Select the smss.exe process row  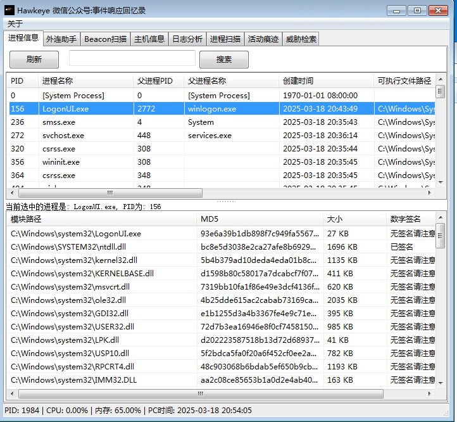pyautogui.click(x=221, y=122)
